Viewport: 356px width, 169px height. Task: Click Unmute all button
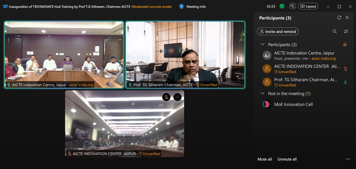[287, 159]
